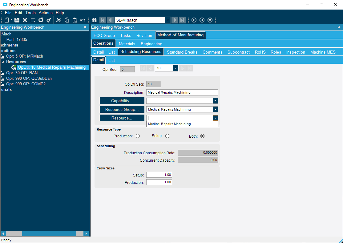Select the Both resource type radio
The width and height of the screenshot is (343, 243).
[x=202, y=136]
